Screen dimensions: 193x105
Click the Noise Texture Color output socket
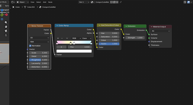(51, 33)
